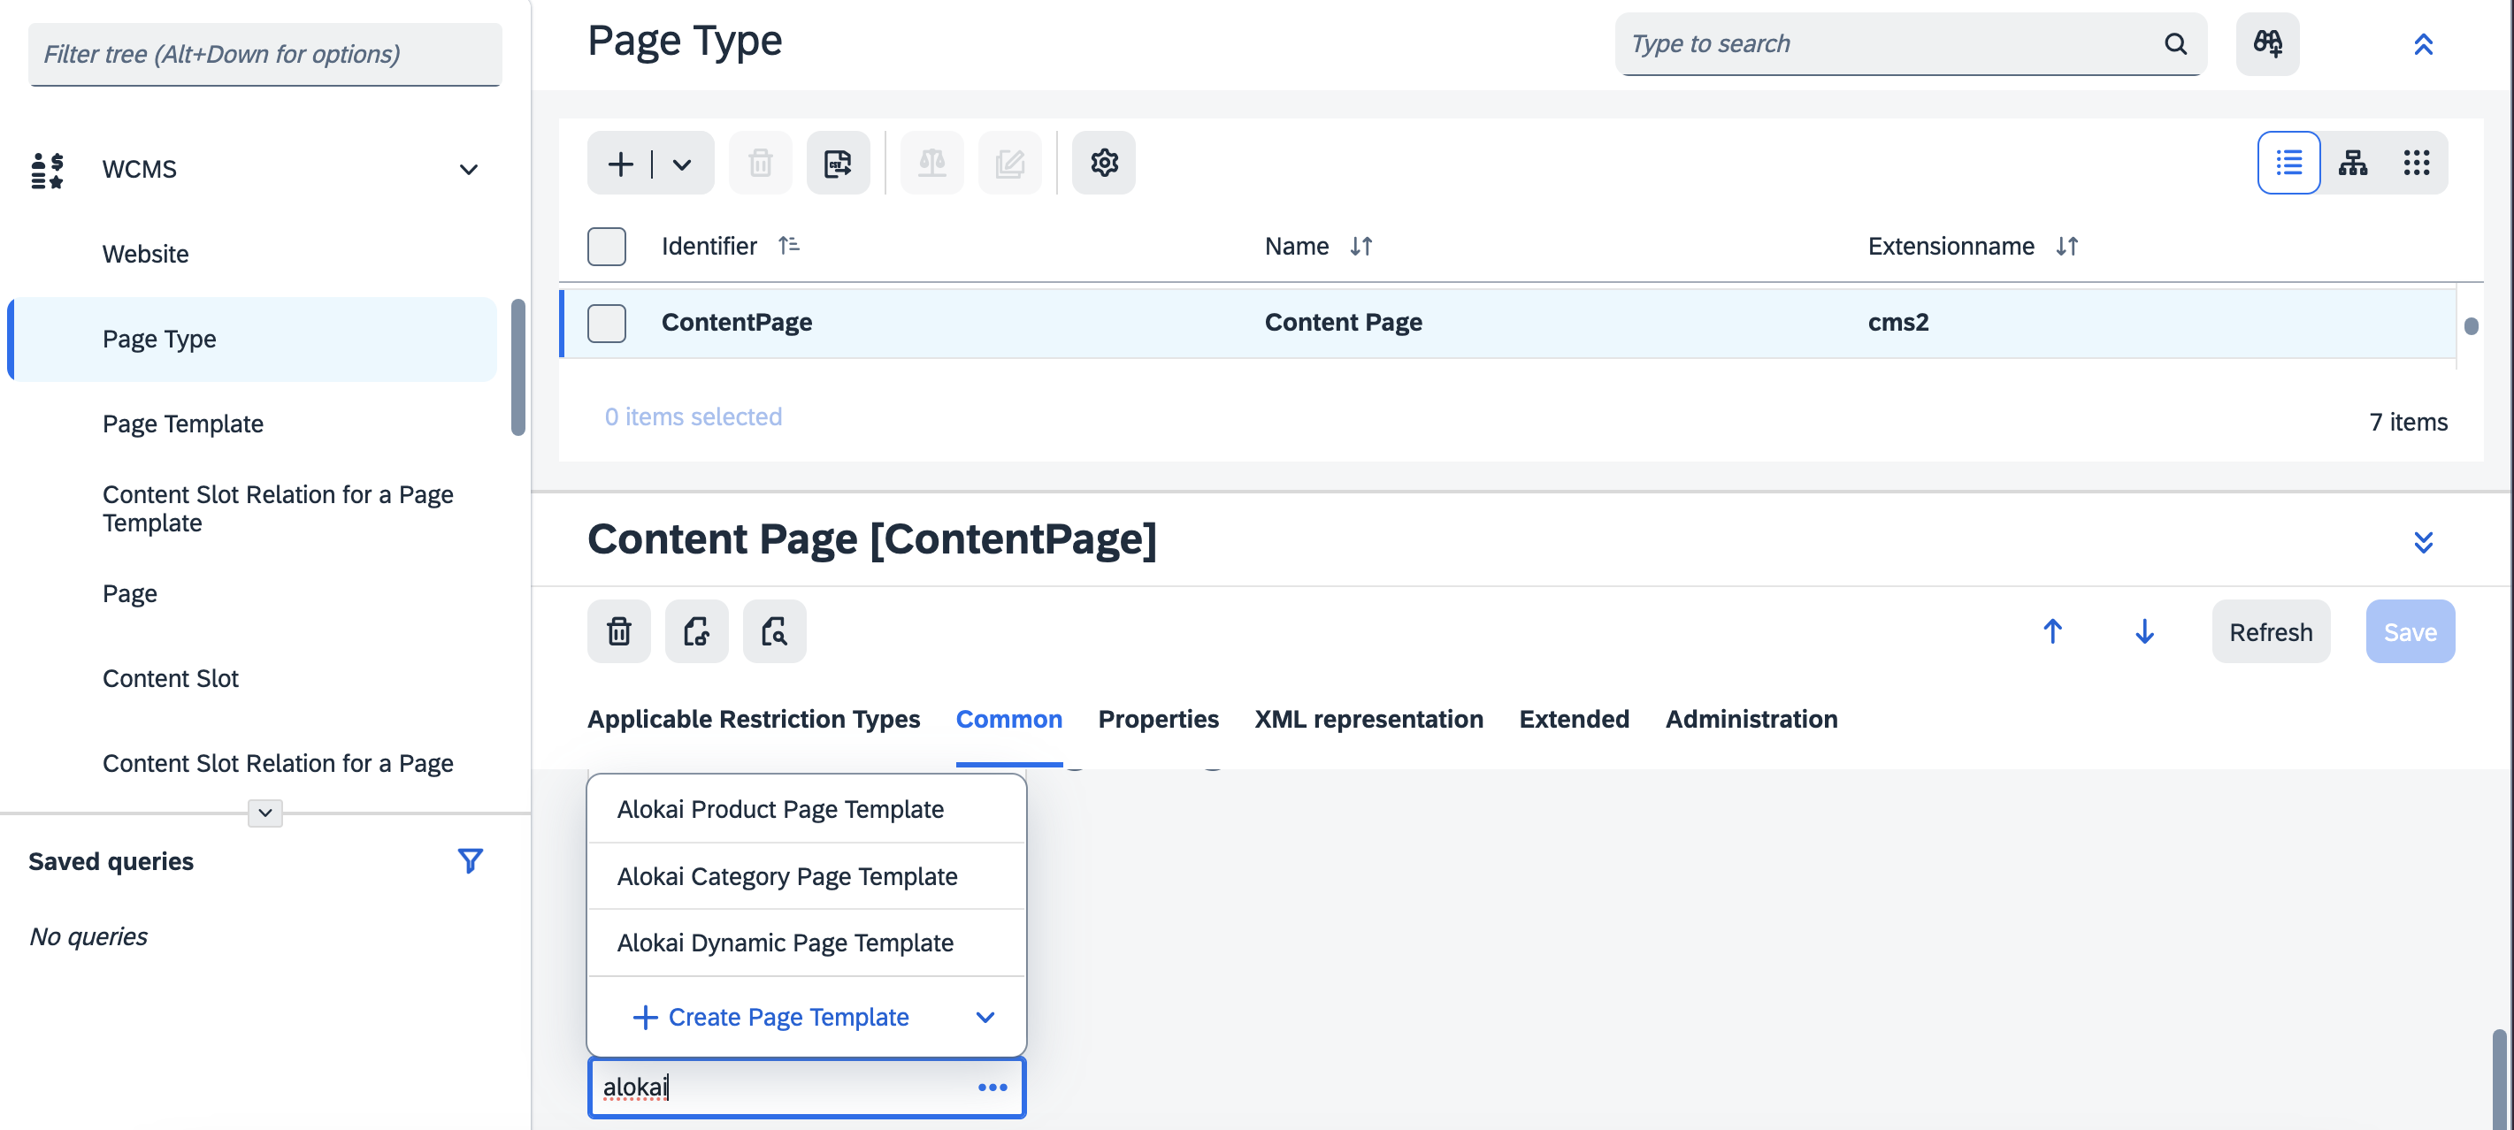The height and width of the screenshot is (1130, 2514).
Task: Switch to the Administration tab
Action: point(1750,719)
